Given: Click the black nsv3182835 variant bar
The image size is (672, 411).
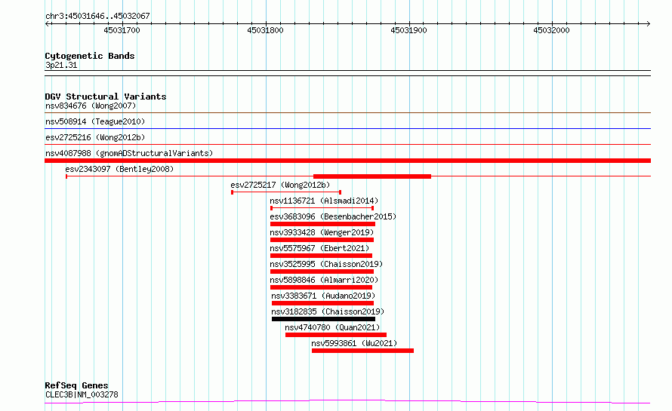Looking at the screenshot, I should point(323,319).
